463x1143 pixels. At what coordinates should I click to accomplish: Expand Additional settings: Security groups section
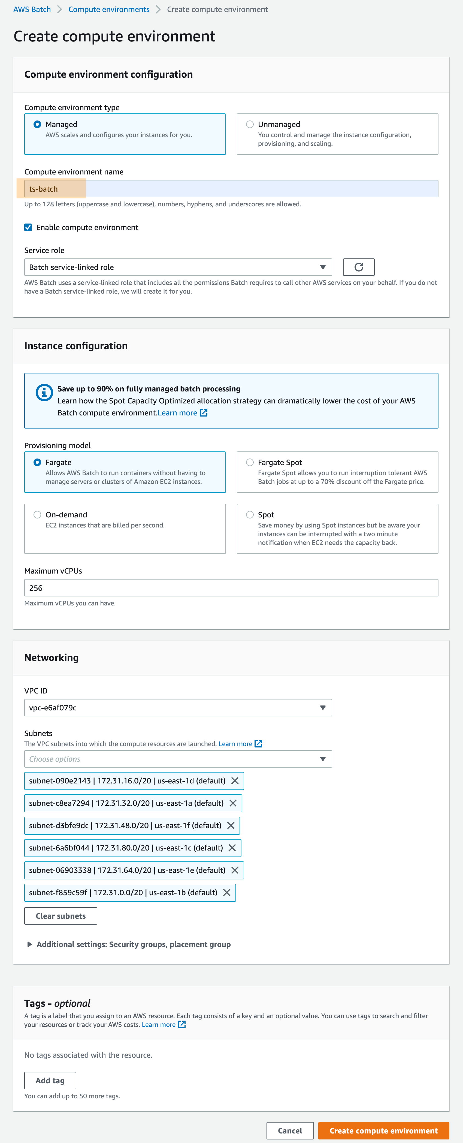tap(129, 944)
